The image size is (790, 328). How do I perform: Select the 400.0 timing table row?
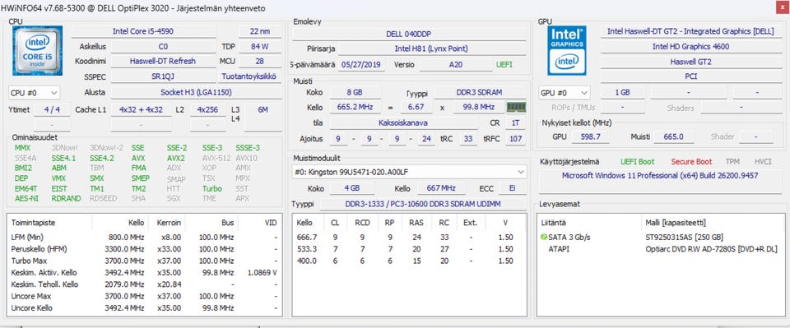point(409,261)
